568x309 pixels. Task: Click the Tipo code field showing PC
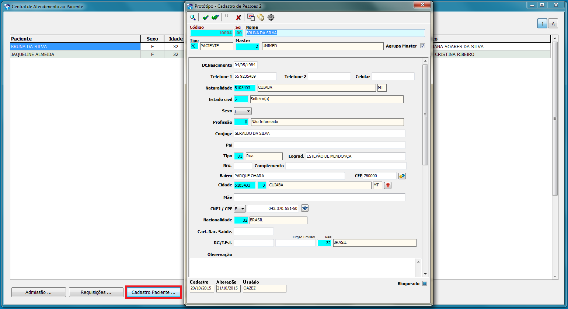click(x=194, y=46)
